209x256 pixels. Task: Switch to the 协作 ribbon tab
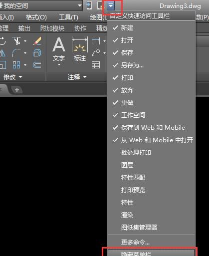(x=80, y=28)
